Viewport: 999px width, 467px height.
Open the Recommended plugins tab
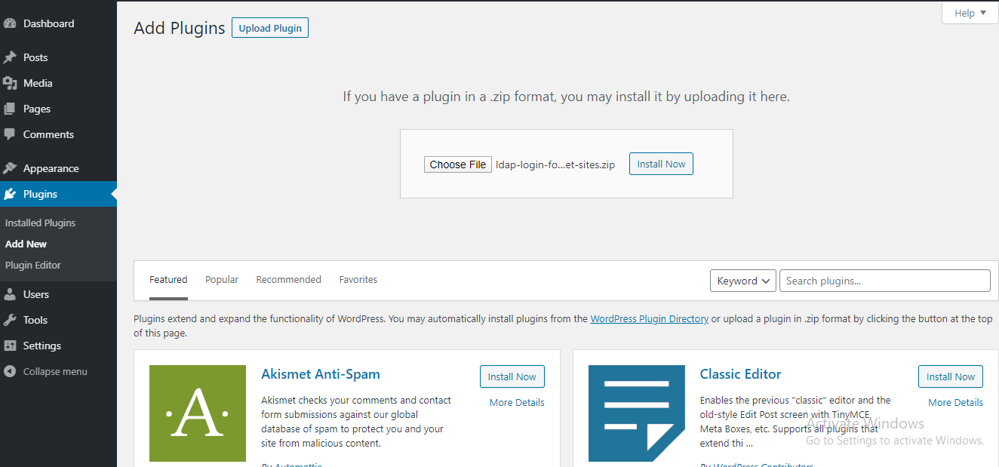pyautogui.click(x=288, y=279)
